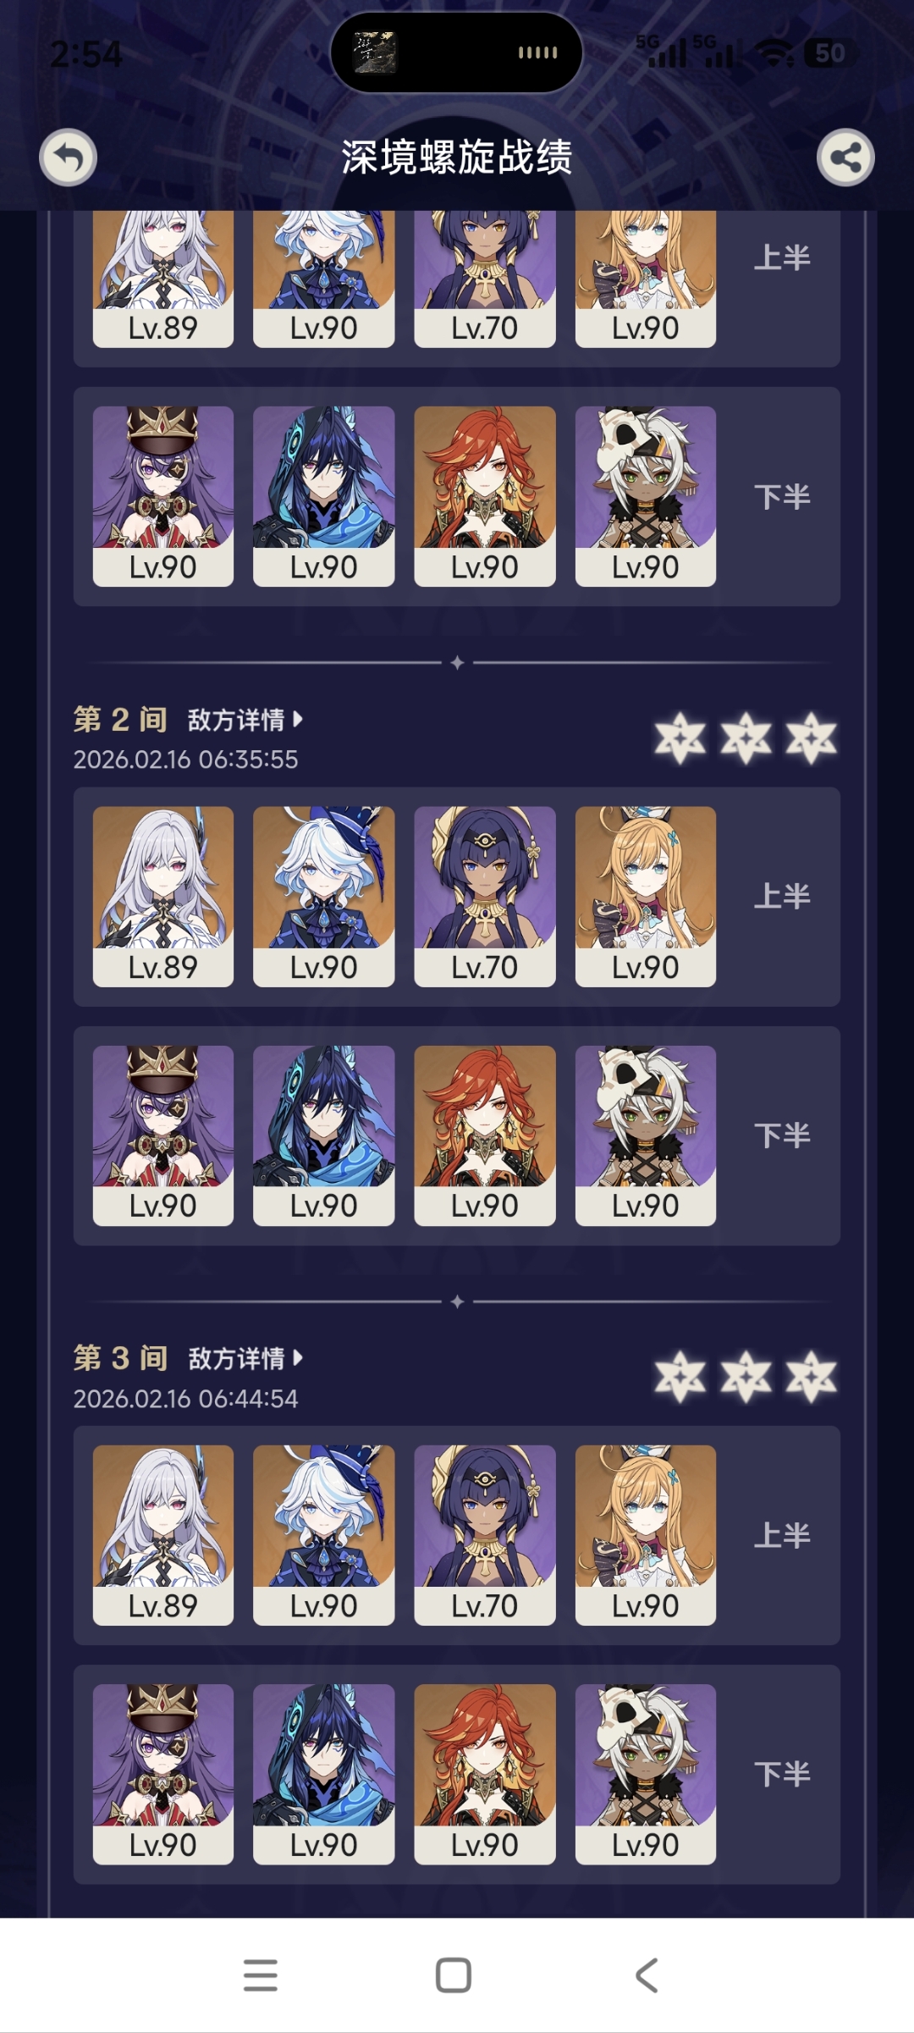Expand 敌方详情 for 第 3 间

pos(245,1358)
